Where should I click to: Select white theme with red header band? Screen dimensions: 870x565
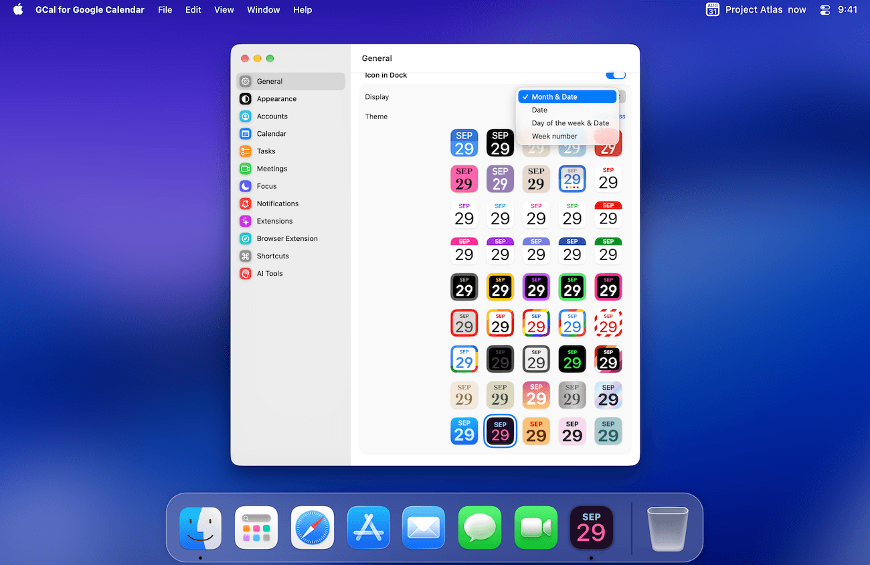(608, 215)
